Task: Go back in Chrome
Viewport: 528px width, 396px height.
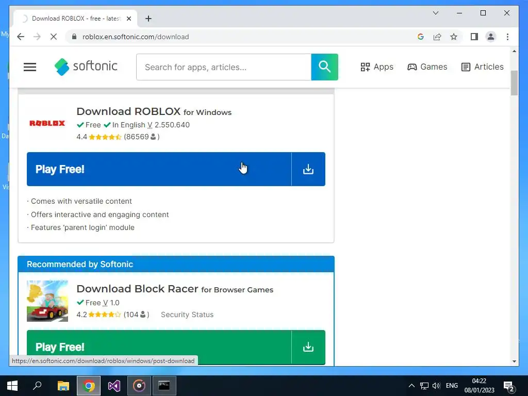Action: click(21, 37)
